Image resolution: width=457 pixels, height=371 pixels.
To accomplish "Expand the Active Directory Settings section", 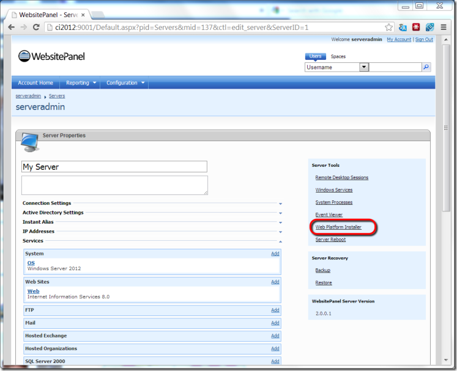I will pyautogui.click(x=280, y=213).
